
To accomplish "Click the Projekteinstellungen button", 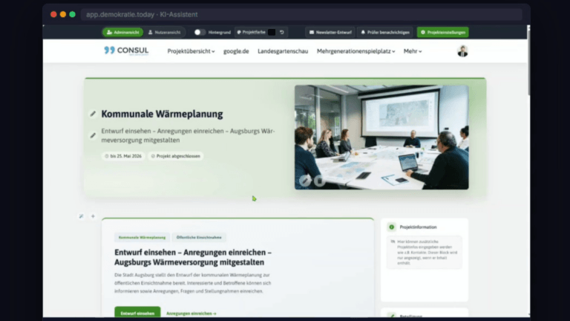I will pyautogui.click(x=443, y=33).
